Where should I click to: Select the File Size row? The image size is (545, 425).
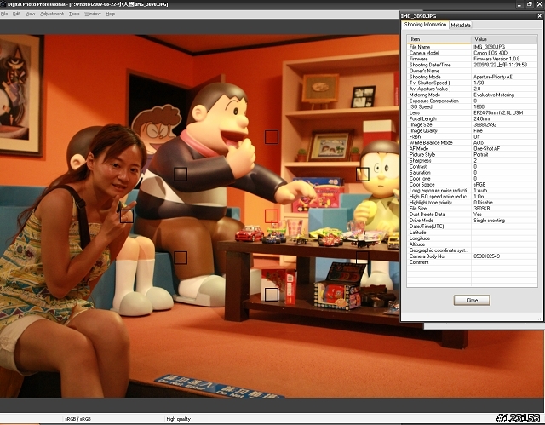[x=472, y=208]
